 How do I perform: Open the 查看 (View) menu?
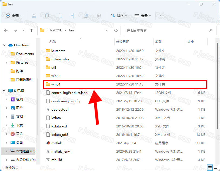pos(143,16)
